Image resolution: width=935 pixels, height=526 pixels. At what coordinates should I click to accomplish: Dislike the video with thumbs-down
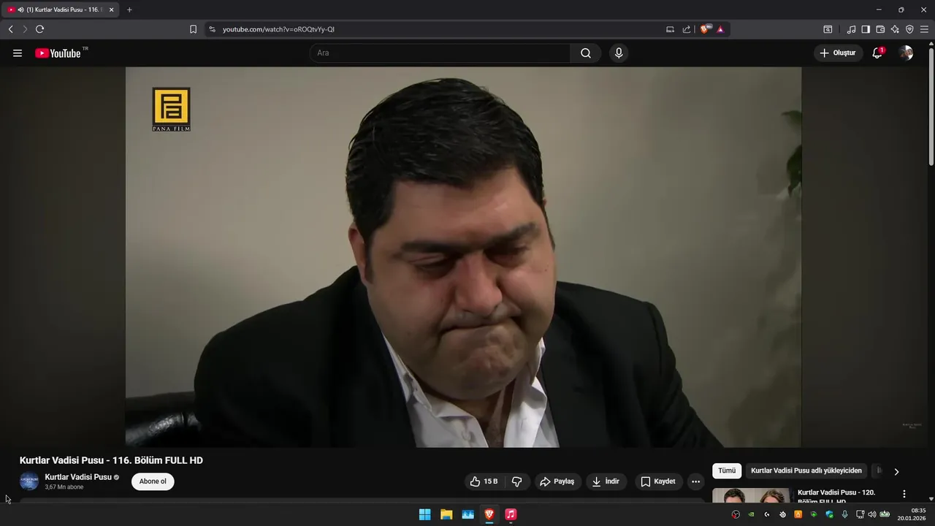(517, 481)
